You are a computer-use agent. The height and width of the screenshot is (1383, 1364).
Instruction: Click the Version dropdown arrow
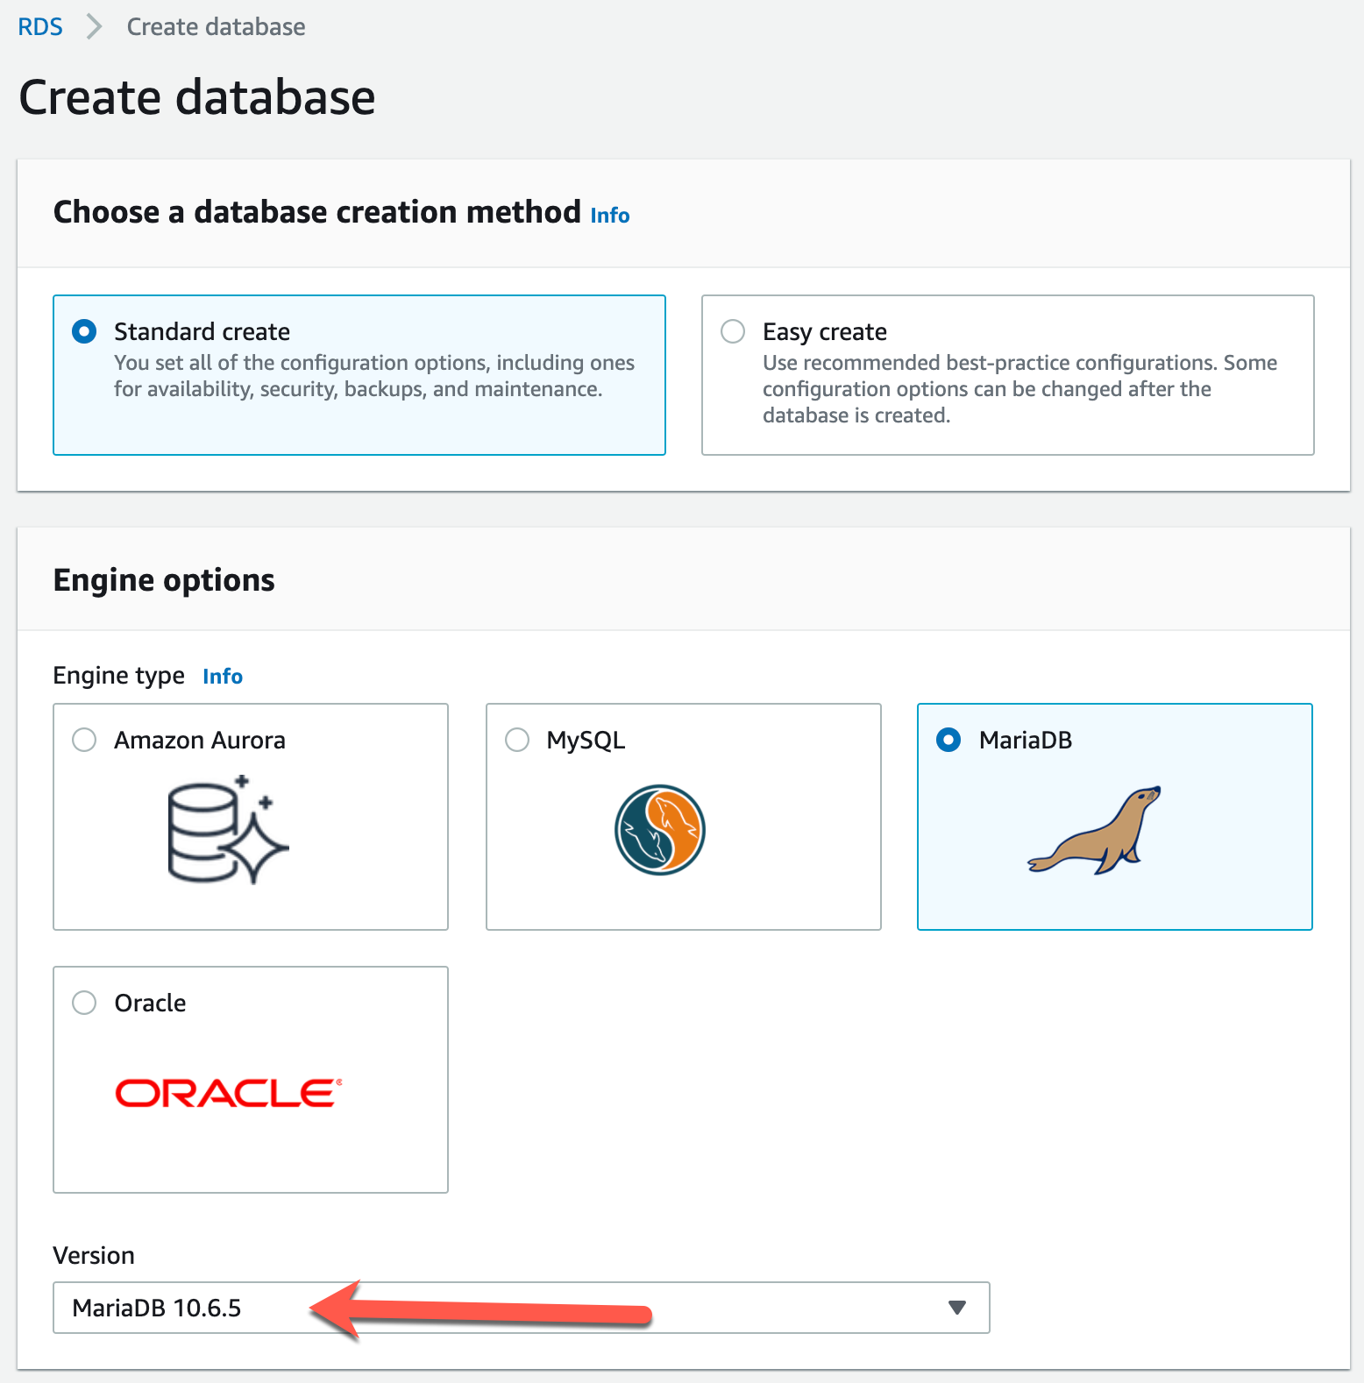[x=957, y=1308]
